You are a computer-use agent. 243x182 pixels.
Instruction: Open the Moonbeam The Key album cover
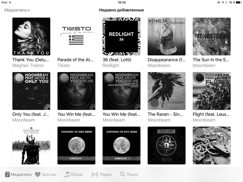point(167,146)
